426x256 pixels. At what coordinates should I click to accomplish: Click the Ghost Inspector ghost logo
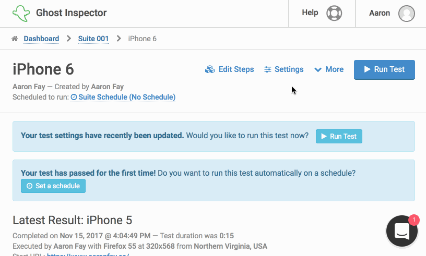(21, 13)
